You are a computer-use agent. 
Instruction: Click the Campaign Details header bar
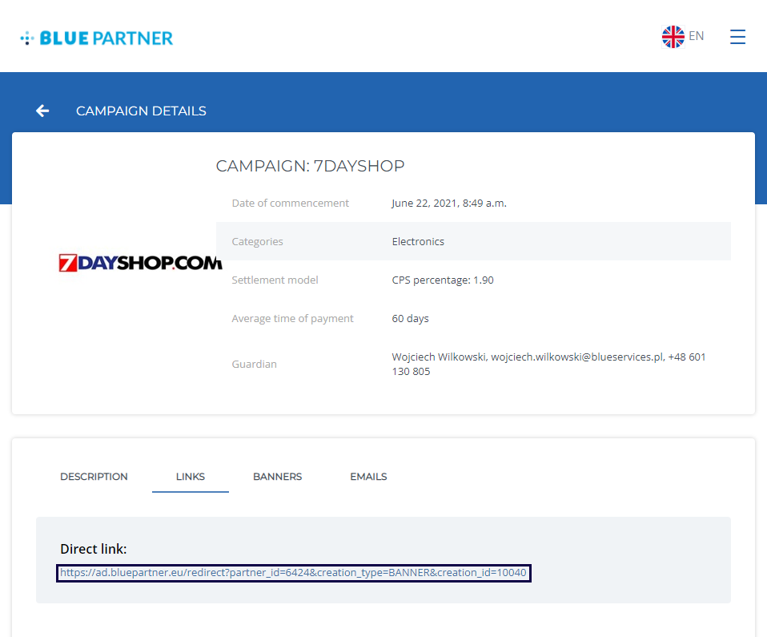141,111
